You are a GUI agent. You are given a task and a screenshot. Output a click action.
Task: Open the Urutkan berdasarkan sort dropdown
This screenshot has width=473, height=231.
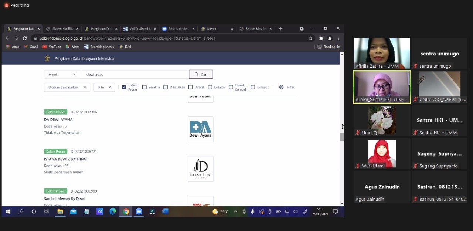coord(67,87)
